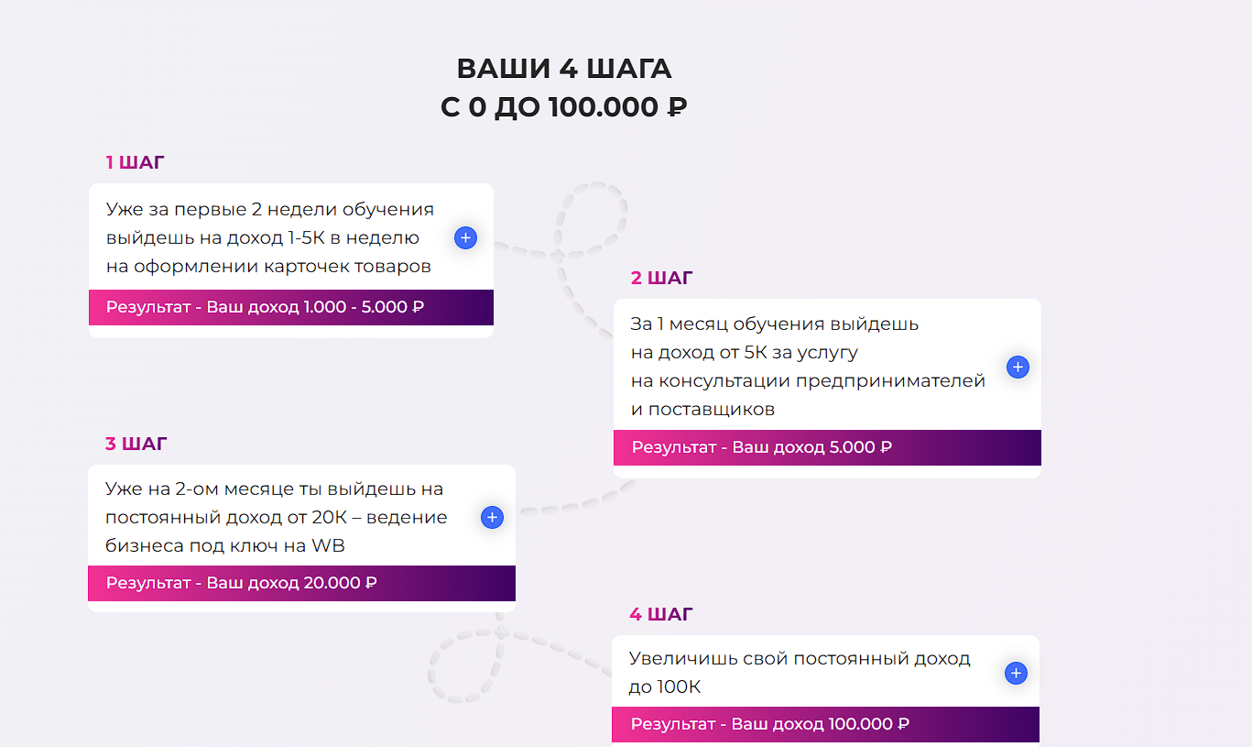Screen dimensions: 1252x747
Task: Click the '4 ШАГ' heading
Action: click(x=661, y=614)
